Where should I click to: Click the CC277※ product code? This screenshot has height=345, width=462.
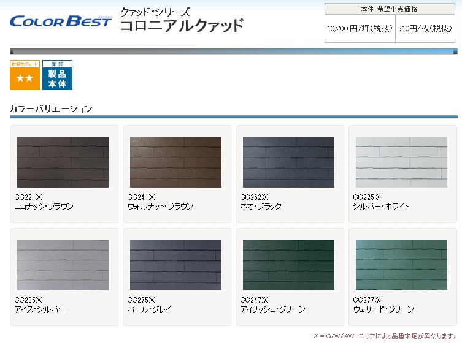[367, 300]
